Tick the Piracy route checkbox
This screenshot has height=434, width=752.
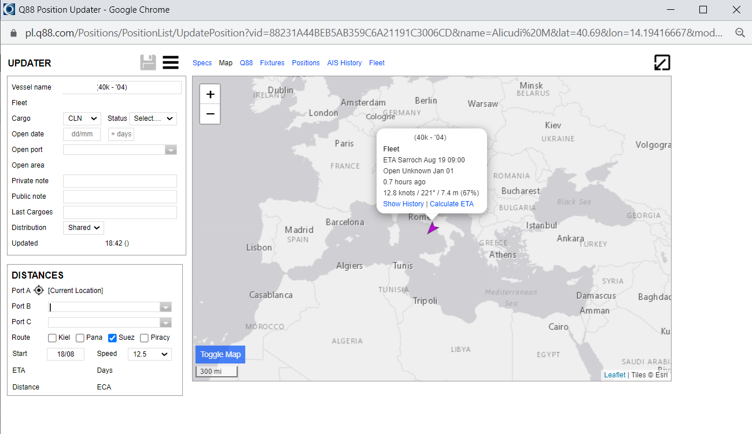click(144, 338)
